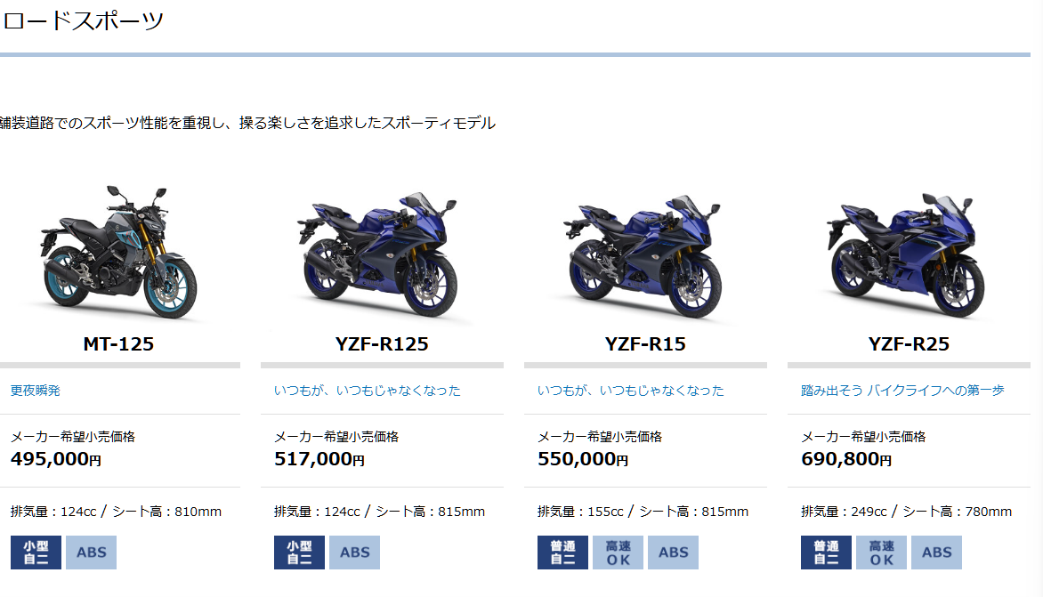Click the YZF-R15 model name heading
Screen dimensions: 1043x597
(x=645, y=343)
